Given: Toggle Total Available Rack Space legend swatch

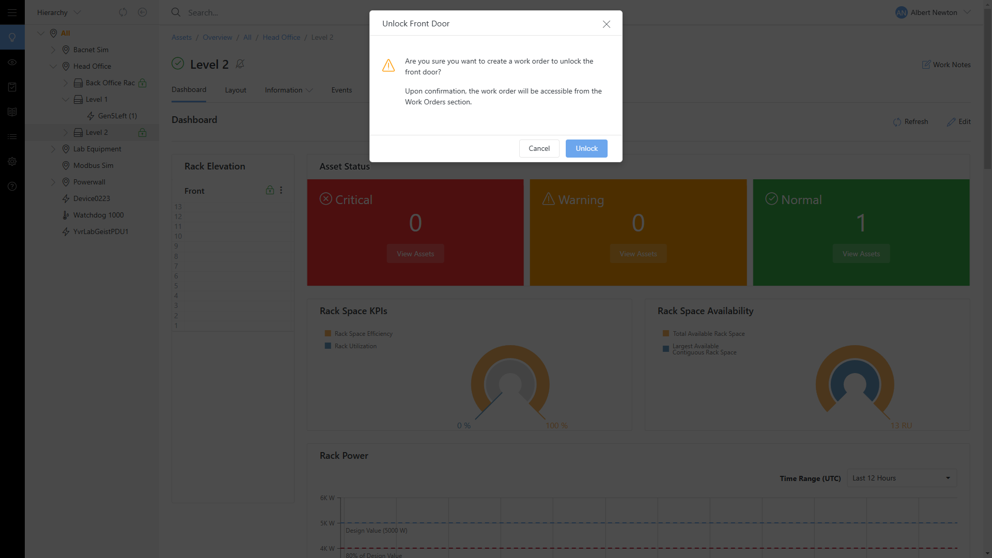Looking at the screenshot, I should point(665,334).
